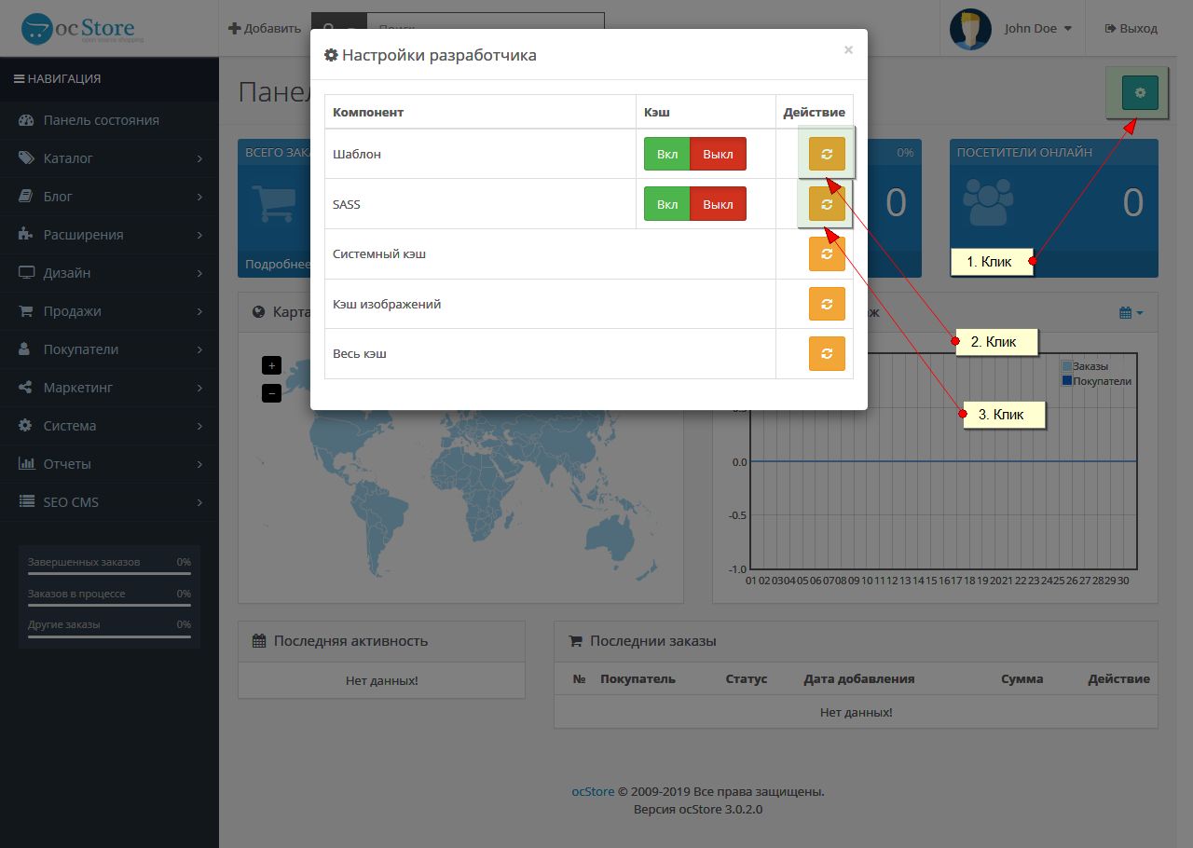Refresh the SASS cache

tap(827, 204)
